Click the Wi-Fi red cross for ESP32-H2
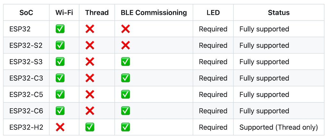Screen dimensions: 328x139 [x=60, y=127]
